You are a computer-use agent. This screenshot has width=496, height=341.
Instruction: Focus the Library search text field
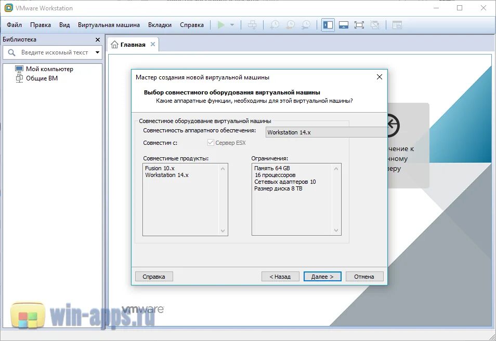click(x=55, y=52)
